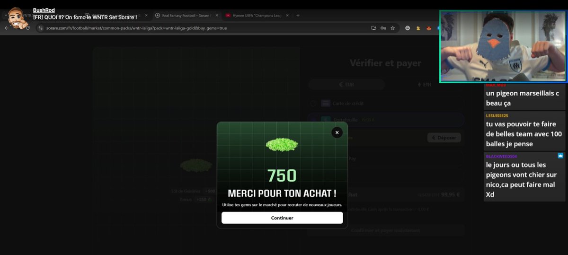Click the stream title text '[FR] QUOI !!?'
Image resolution: width=568 pixels, height=255 pixels.
tap(85, 17)
